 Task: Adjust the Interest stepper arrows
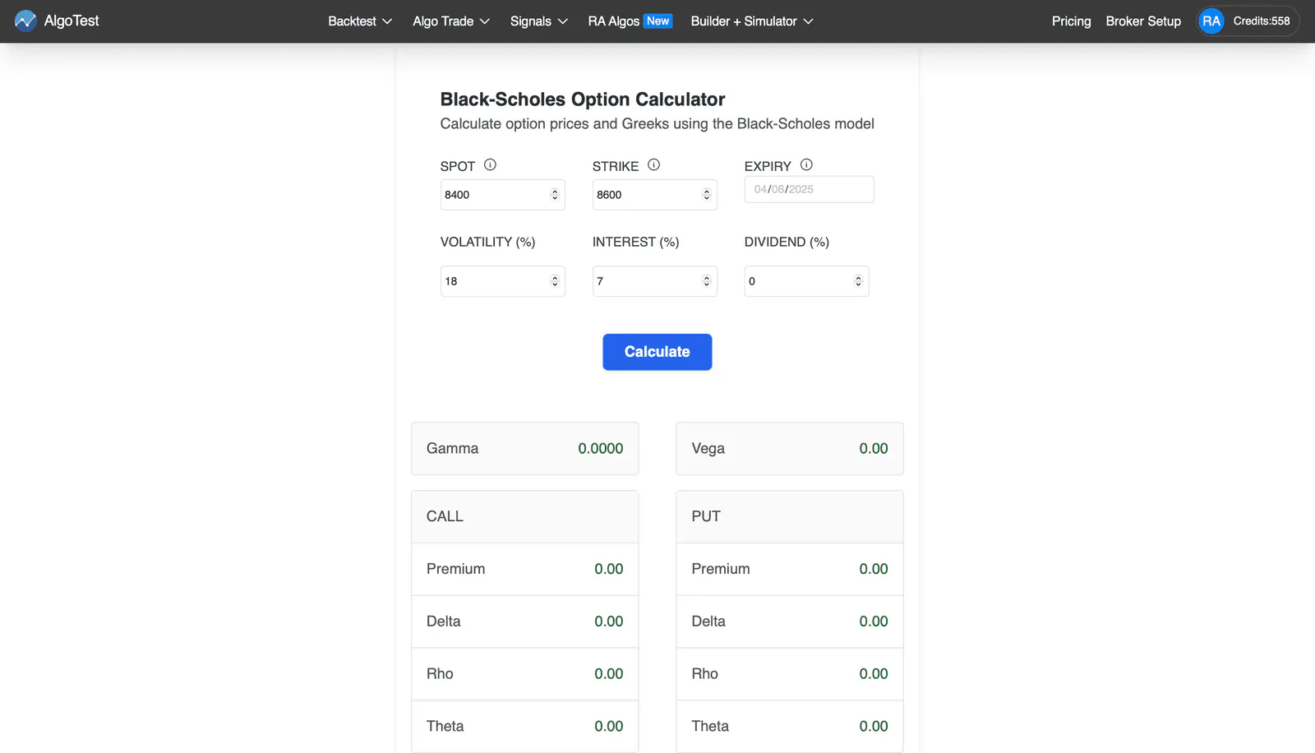click(706, 281)
